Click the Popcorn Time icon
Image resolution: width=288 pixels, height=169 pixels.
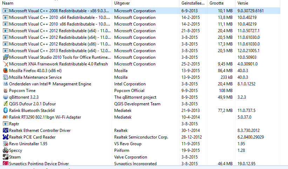(x=6, y=91)
